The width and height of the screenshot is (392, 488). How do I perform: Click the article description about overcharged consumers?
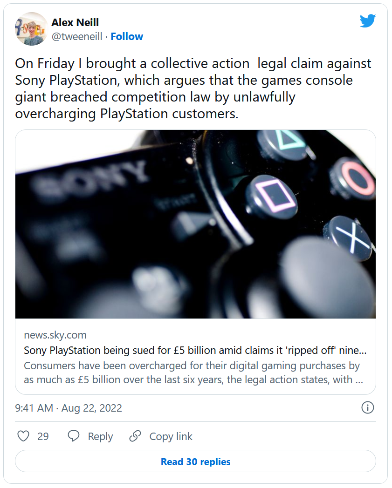[x=193, y=373]
